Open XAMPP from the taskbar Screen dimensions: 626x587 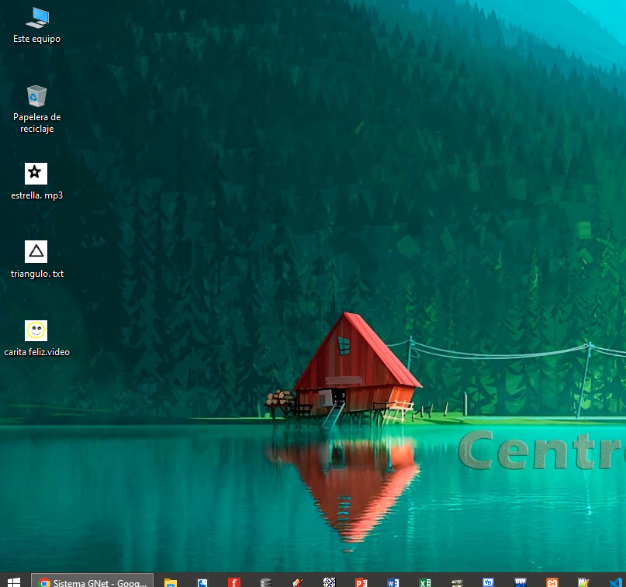point(552,582)
